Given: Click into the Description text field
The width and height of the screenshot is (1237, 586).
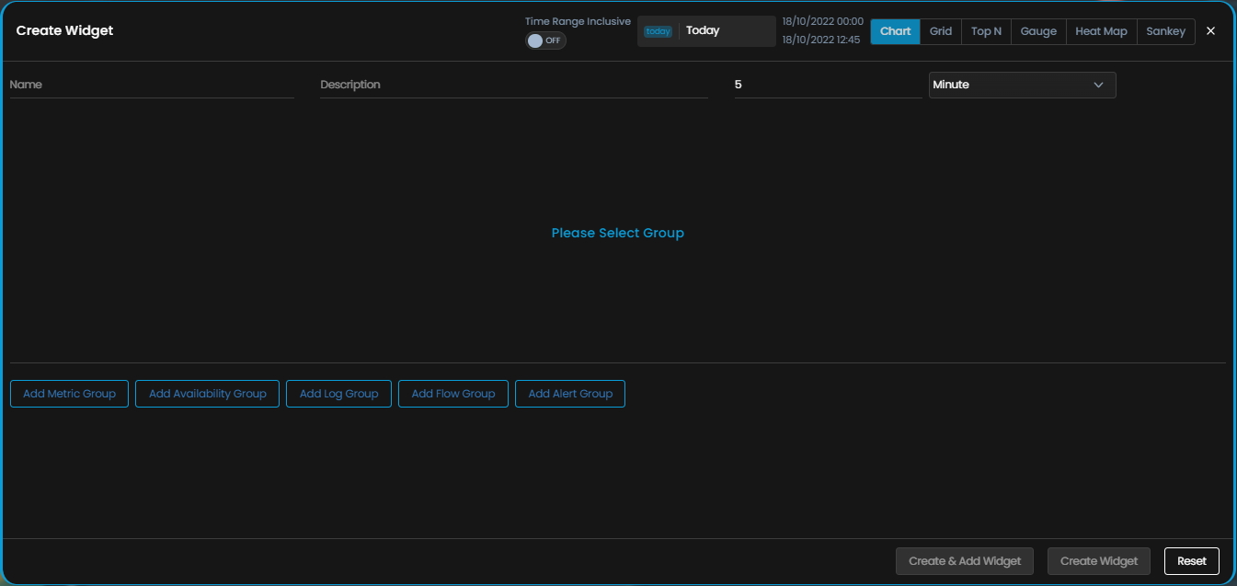Looking at the screenshot, I should point(513,85).
